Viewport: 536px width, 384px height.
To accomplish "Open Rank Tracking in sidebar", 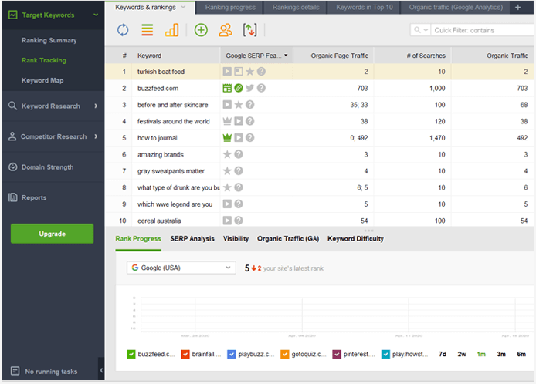I will (x=44, y=60).
